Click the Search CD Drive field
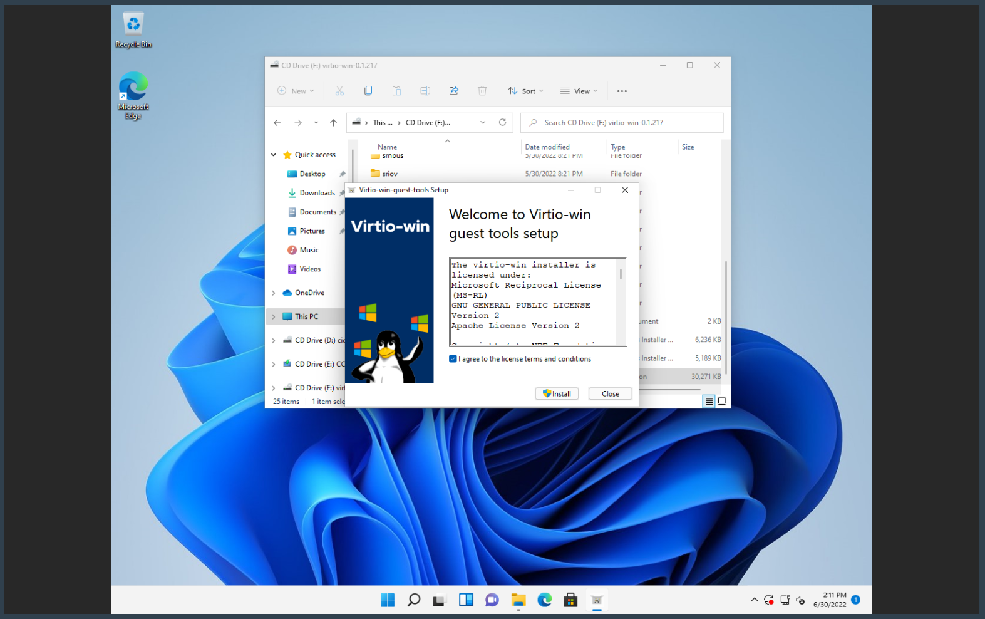The image size is (985, 619). (622, 123)
